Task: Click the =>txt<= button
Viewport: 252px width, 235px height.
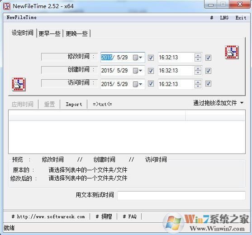Action: tap(102, 104)
